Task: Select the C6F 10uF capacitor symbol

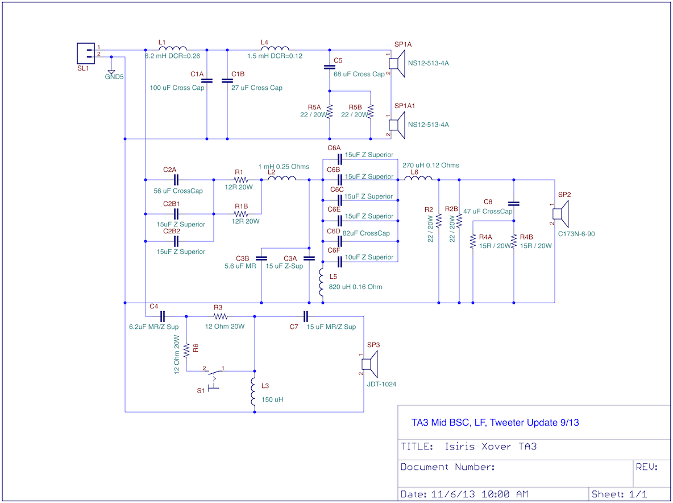Action: pyautogui.click(x=339, y=261)
